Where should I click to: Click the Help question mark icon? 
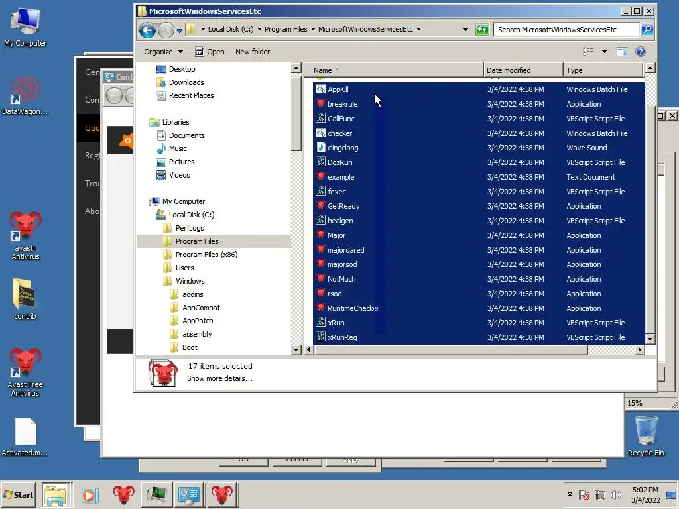pyautogui.click(x=640, y=52)
